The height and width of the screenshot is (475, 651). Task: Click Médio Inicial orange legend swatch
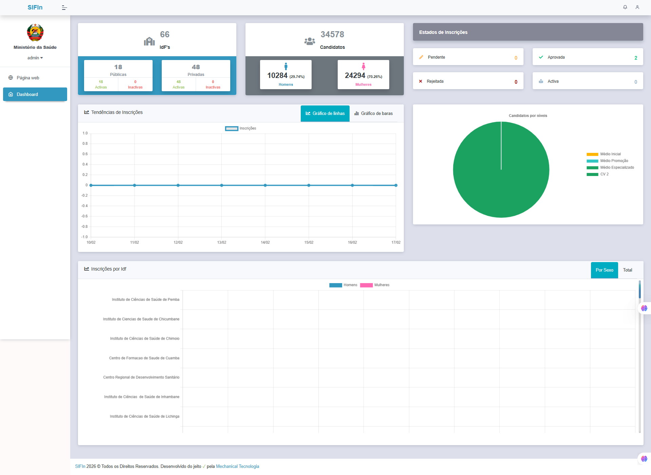click(x=592, y=154)
